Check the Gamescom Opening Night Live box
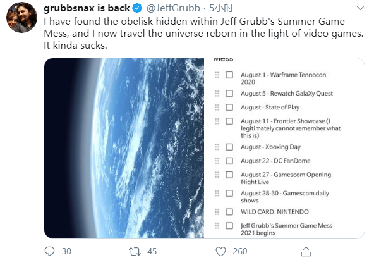The height and width of the screenshot is (260, 374). tap(229, 175)
